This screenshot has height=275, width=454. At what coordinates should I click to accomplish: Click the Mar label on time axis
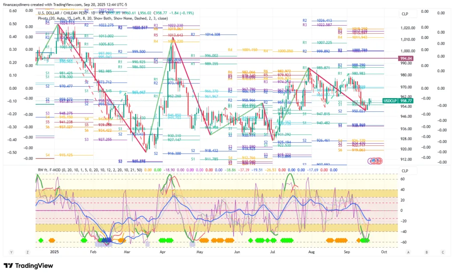coord(127,252)
